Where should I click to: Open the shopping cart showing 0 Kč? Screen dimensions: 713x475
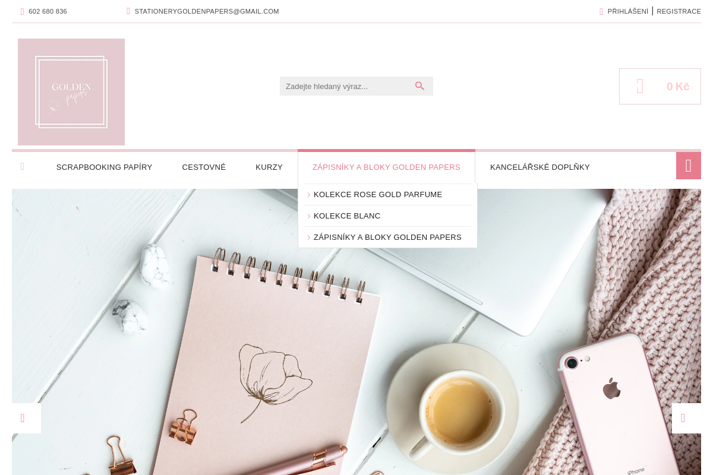point(660,87)
